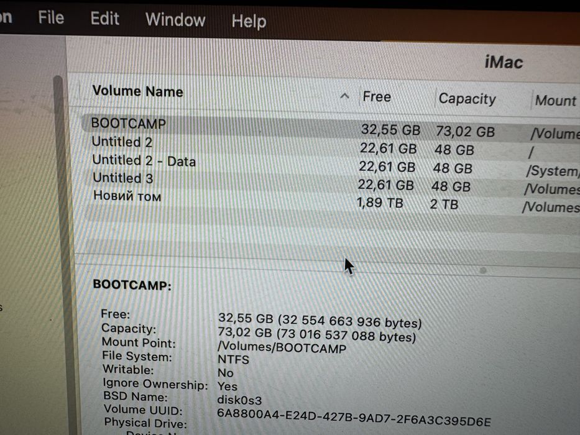The height and width of the screenshot is (435, 580).
Task: Click the BOOTCAMP: details heading
Action: (132, 285)
